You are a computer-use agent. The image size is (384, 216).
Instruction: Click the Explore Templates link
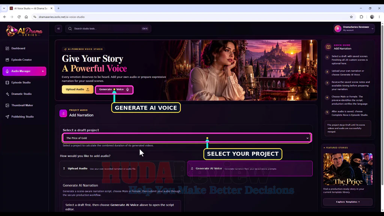[x=348, y=202]
